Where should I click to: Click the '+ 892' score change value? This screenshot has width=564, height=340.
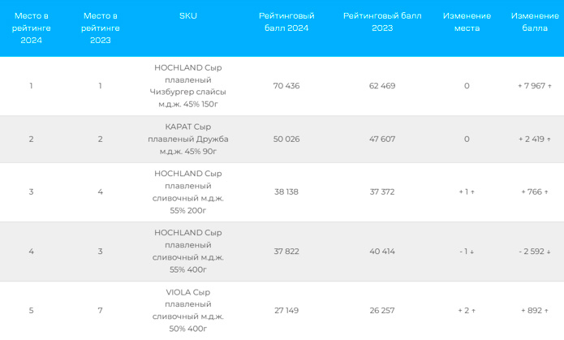534,311
